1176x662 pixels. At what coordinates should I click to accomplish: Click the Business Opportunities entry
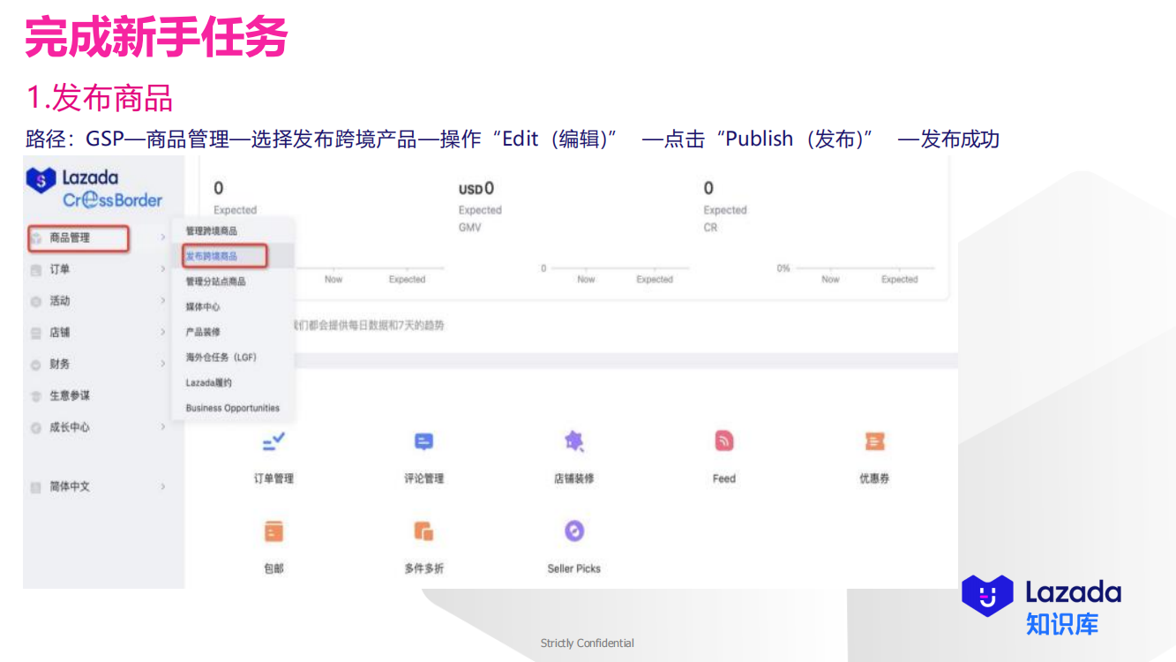click(x=232, y=408)
